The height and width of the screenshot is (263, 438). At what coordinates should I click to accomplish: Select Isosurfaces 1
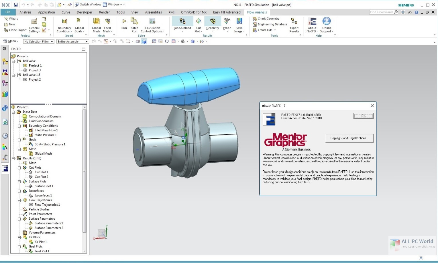tap(43, 196)
